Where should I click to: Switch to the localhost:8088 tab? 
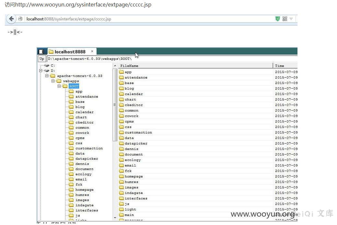point(70,52)
